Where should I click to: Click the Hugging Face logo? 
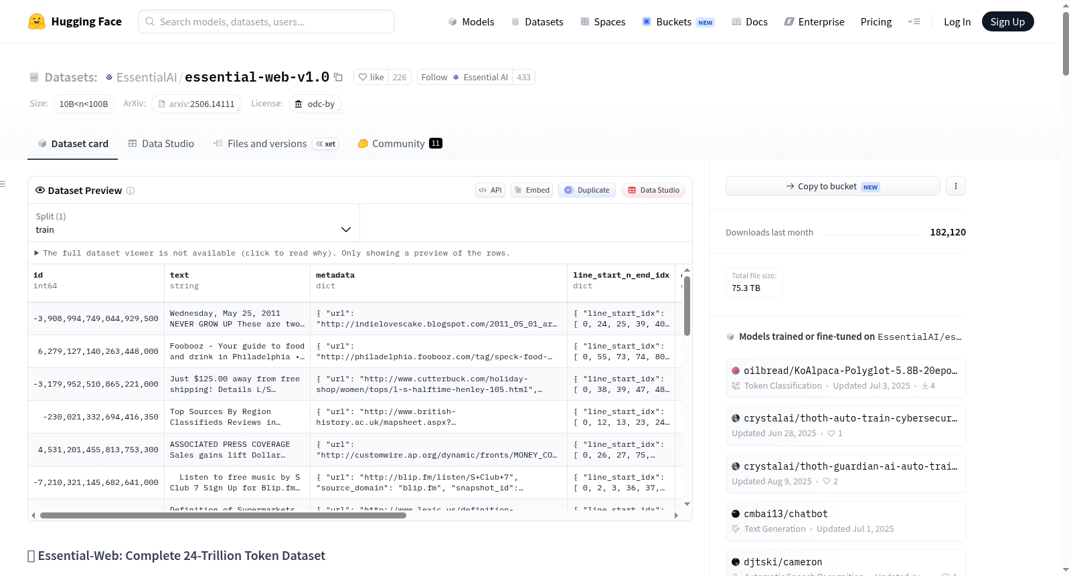click(x=74, y=21)
